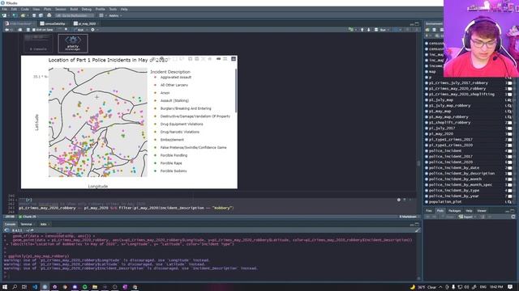The image size is (519, 291).
Task: Select the Console tab
Action: pyautogui.click(x=10, y=225)
